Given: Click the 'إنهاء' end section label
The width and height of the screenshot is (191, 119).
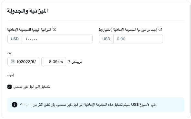Looking at the screenshot, I should 10,75.
